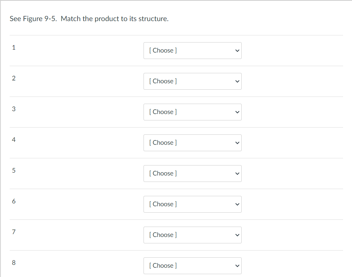Image resolution: width=352 pixels, height=277 pixels.
Task: Open the Choose dropdown for product 6
Action: click(192, 204)
